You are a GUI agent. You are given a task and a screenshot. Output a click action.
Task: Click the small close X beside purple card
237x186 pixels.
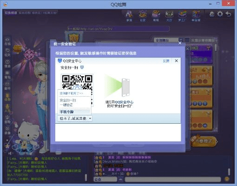187,49
